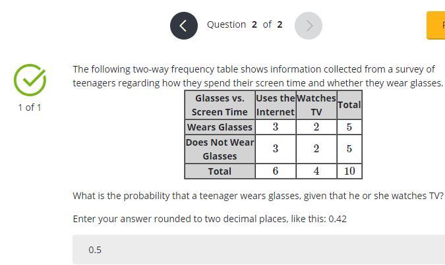Click the "Does Not Wear Glasses" row header
This screenshot has width=445, height=265.
220,149
